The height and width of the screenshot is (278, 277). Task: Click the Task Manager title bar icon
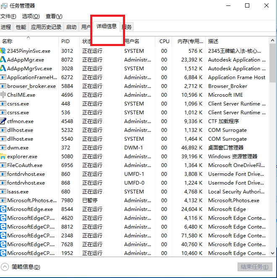pos(4,6)
